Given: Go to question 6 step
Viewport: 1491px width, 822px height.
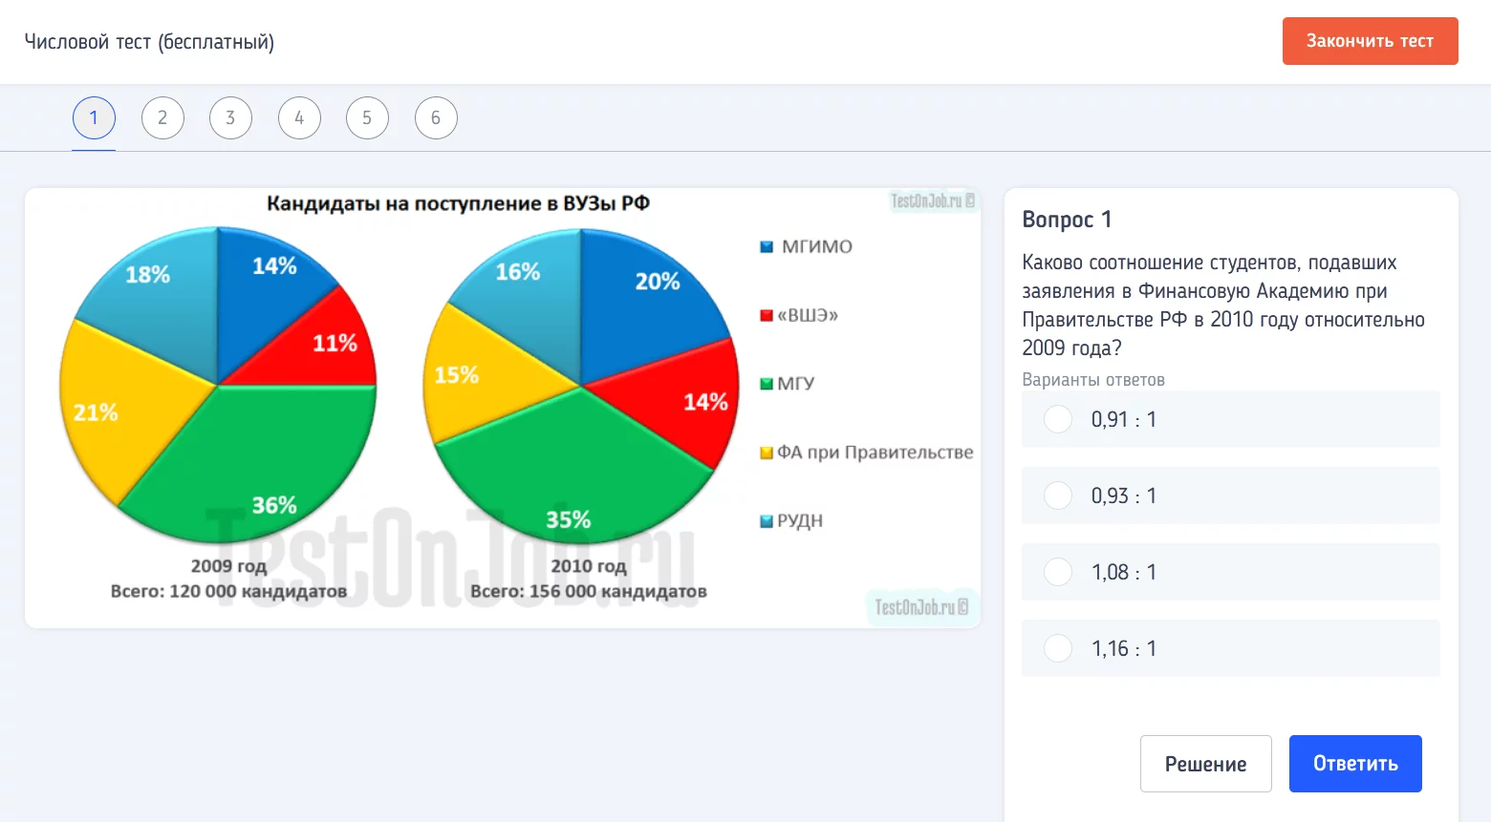Looking at the screenshot, I should (x=436, y=118).
